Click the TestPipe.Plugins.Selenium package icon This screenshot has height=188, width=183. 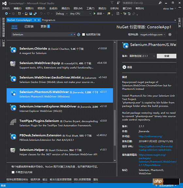[x=13, y=122]
